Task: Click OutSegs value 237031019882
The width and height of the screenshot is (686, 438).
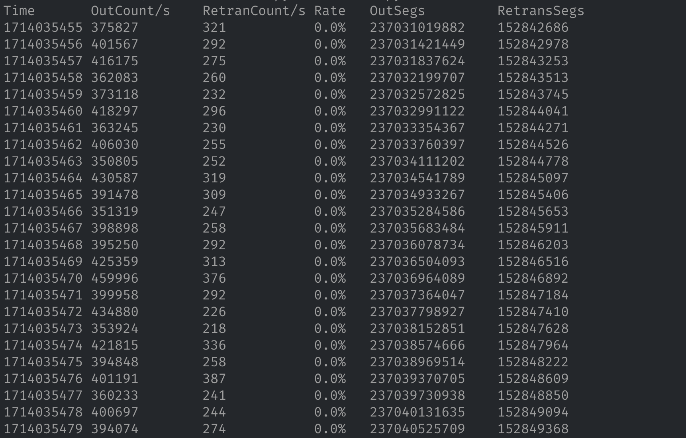Action: 417,27
